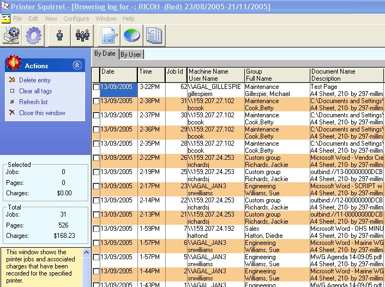
Task: Click user name hattond
Action: pyautogui.click(x=197, y=236)
